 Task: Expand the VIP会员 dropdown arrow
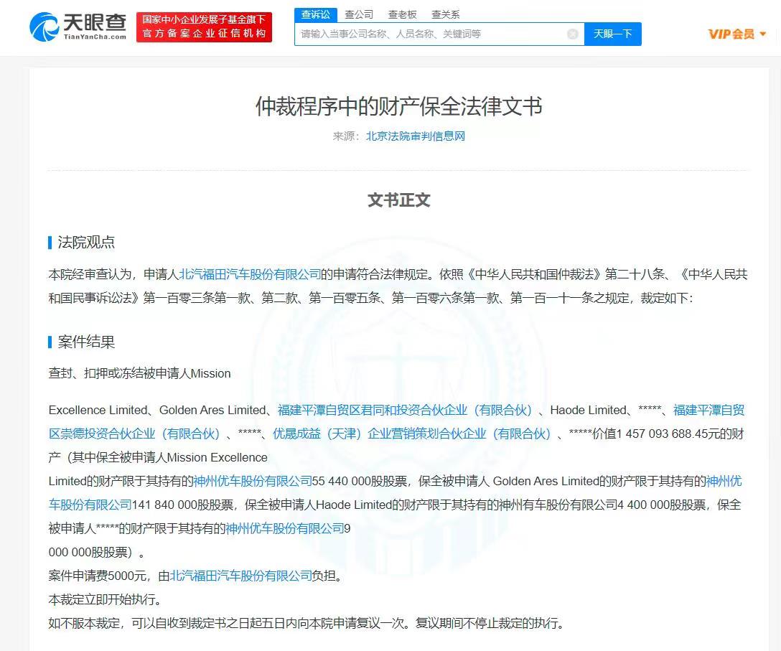(x=762, y=34)
